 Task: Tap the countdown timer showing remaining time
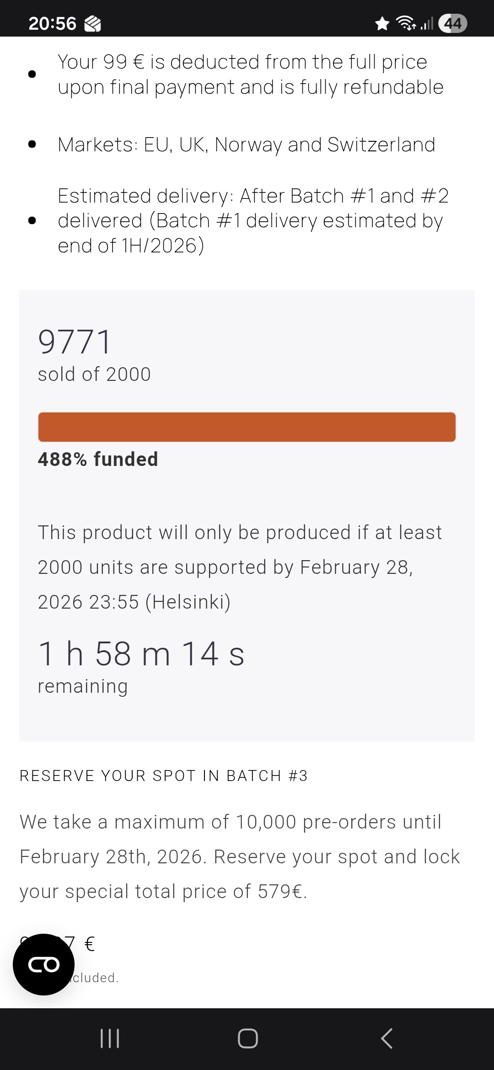[x=141, y=653]
